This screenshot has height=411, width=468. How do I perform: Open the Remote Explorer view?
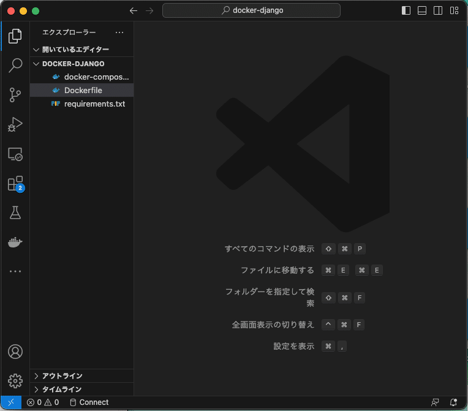tap(15, 154)
